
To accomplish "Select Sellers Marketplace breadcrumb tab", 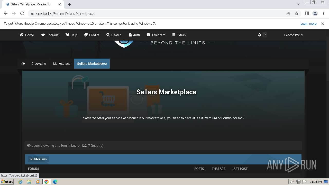I will [x=92, y=64].
